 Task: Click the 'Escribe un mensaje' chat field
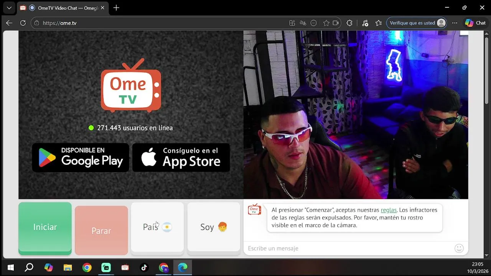(x=349, y=248)
